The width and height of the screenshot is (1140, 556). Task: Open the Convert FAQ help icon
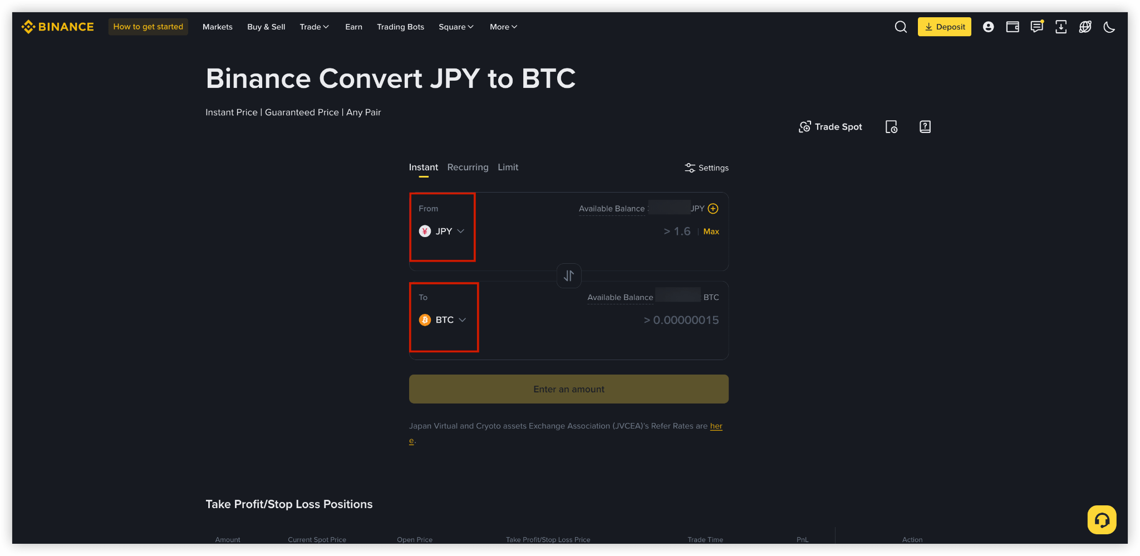point(925,127)
